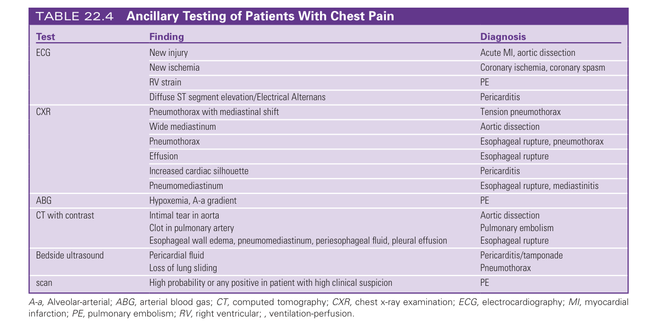Click the "Tension pneumothorax" diagnosis

point(520,112)
